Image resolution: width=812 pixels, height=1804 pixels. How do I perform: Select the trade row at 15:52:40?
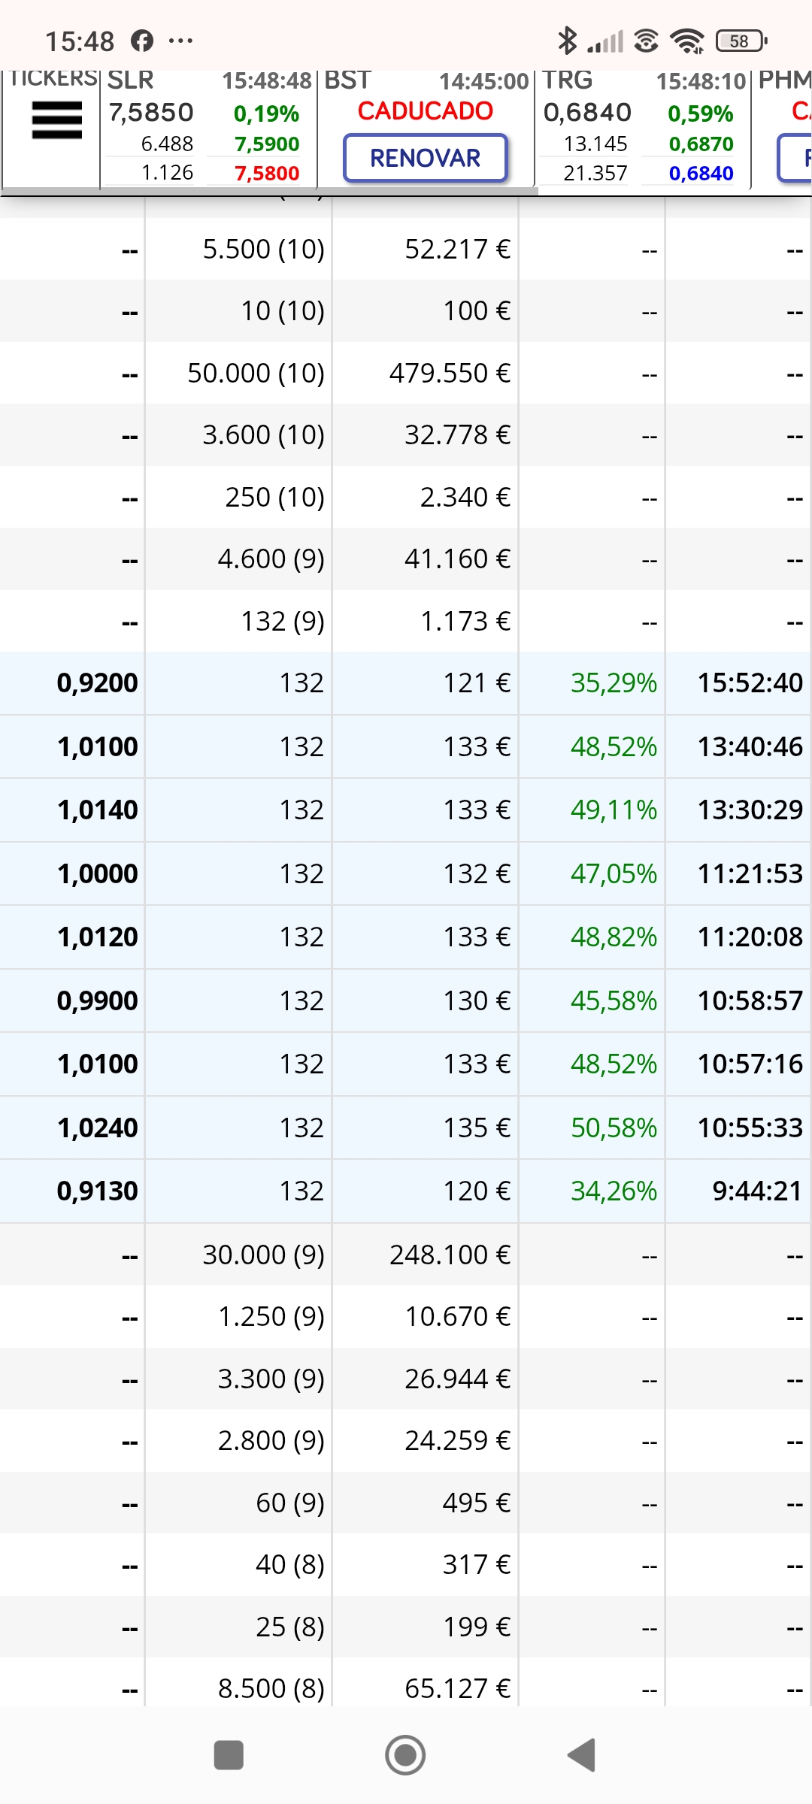406,683
